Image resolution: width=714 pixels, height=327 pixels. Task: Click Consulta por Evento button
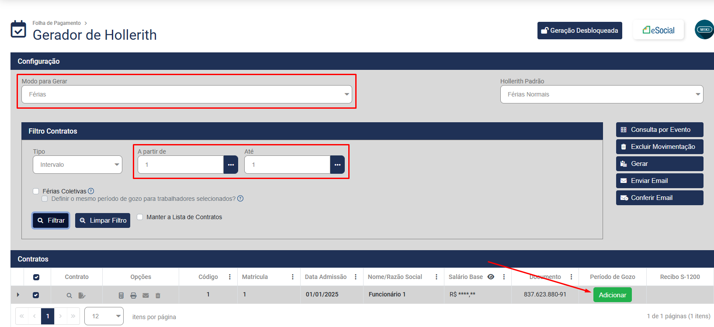point(660,130)
